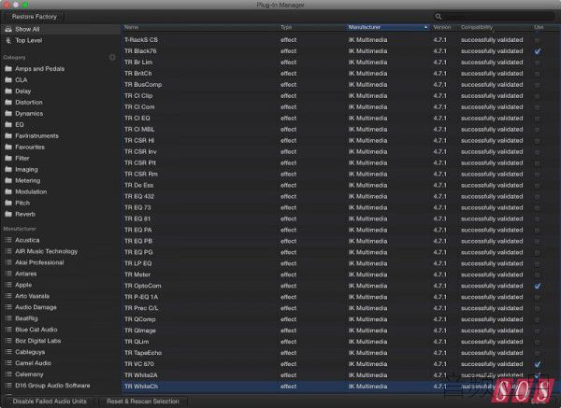561x408 pixels.
Task: Select the TR WhiteCh row
Action: [341, 387]
